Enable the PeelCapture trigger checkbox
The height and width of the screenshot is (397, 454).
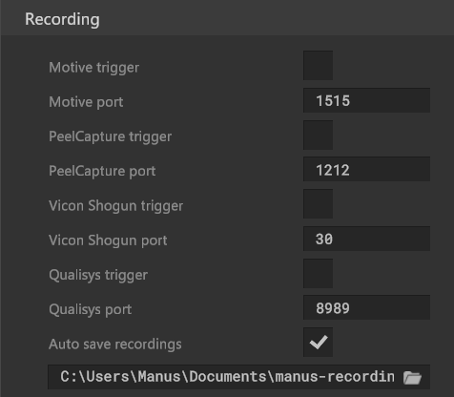(318, 135)
